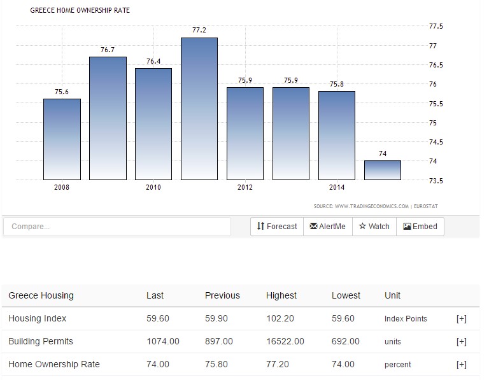Image resolution: width=489 pixels, height=380 pixels.
Task: Select the 2008 bar showing 75.6
Action: pos(62,139)
